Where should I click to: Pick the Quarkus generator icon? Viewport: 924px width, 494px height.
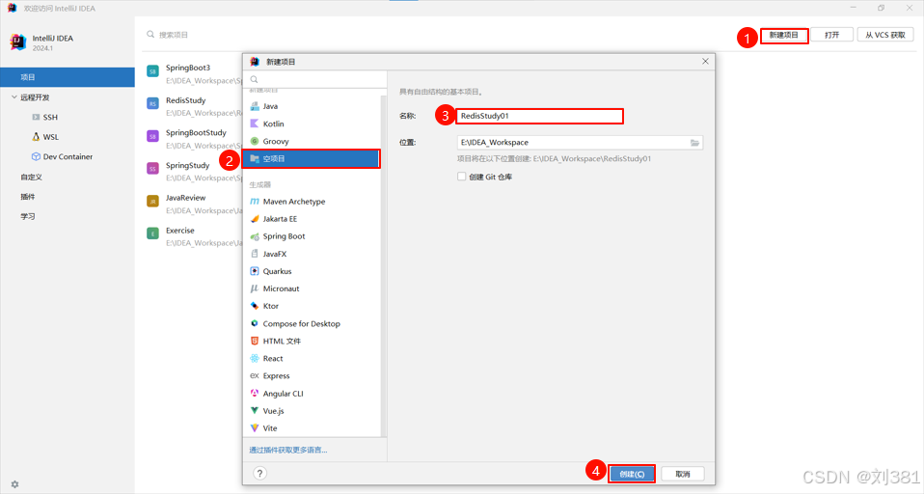(x=255, y=271)
